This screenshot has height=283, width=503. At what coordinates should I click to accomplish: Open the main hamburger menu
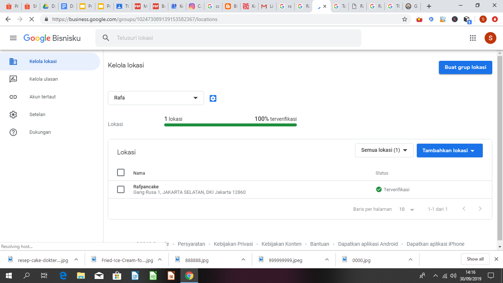[13, 38]
